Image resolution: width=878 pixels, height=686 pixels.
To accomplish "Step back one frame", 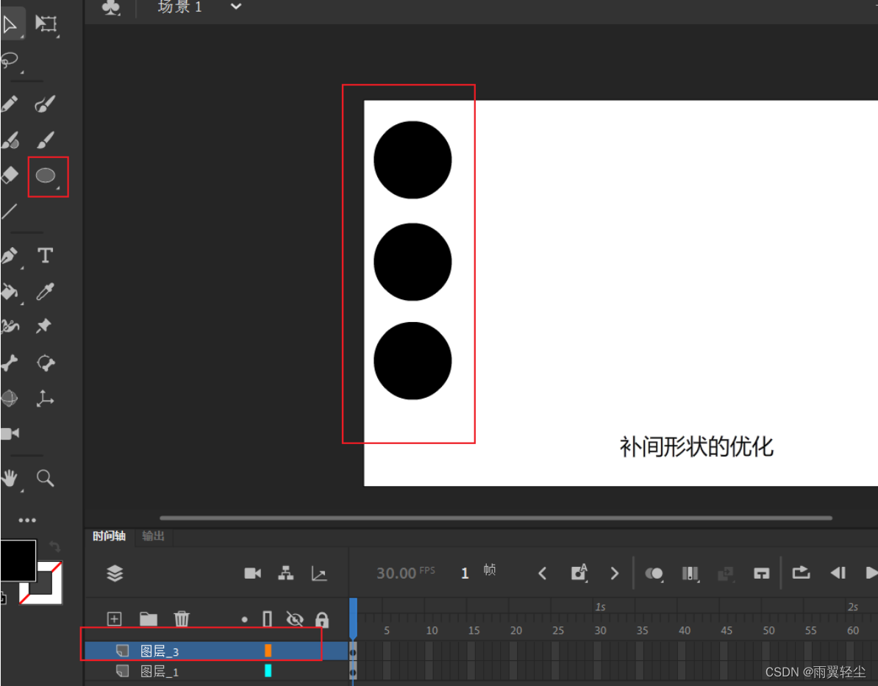I will coord(838,573).
